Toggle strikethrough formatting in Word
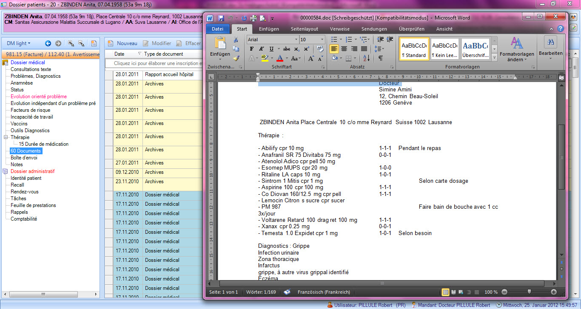 pos(287,49)
